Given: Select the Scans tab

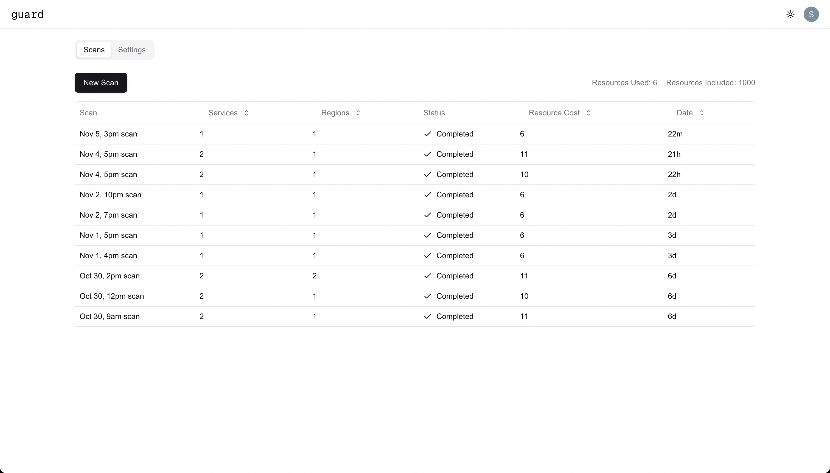Looking at the screenshot, I should coord(94,50).
